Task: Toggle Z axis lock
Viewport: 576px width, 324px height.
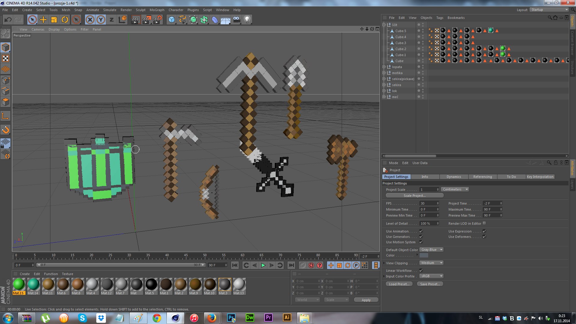Action: click(x=112, y=20)
